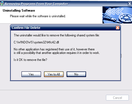The height and width of the screenshot is (104, 132).
Task: Click the hard drive banner image
Action: click(x=117, y=15)
